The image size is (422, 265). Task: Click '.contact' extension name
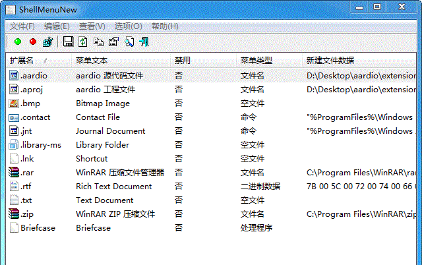pos(35,117)
